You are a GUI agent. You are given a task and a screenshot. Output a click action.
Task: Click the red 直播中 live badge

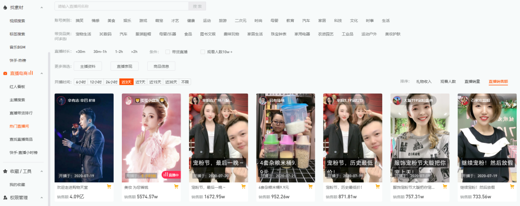pos(171,175)
